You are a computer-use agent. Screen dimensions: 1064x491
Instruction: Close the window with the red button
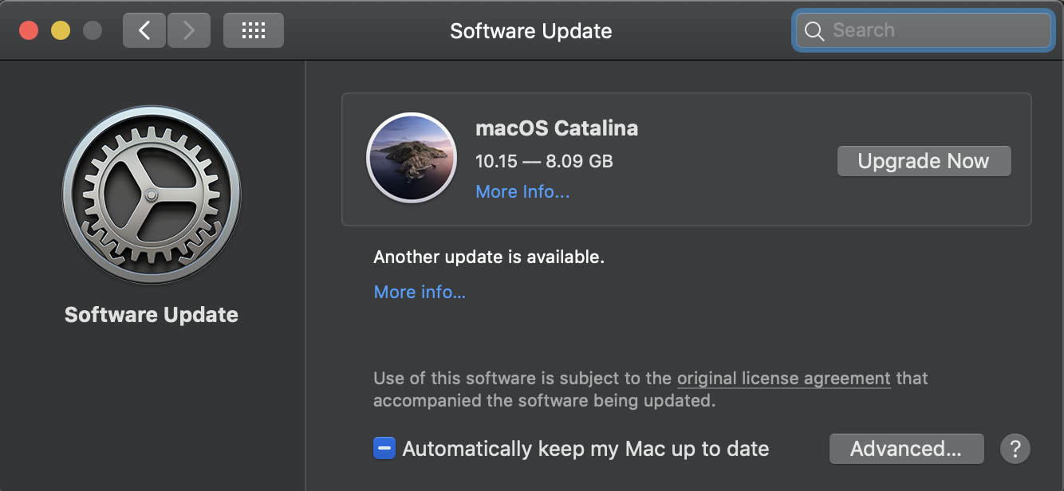coord(29,31)
